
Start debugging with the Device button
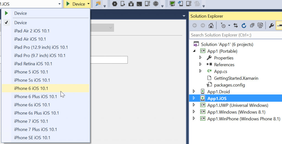pos(75,4)
